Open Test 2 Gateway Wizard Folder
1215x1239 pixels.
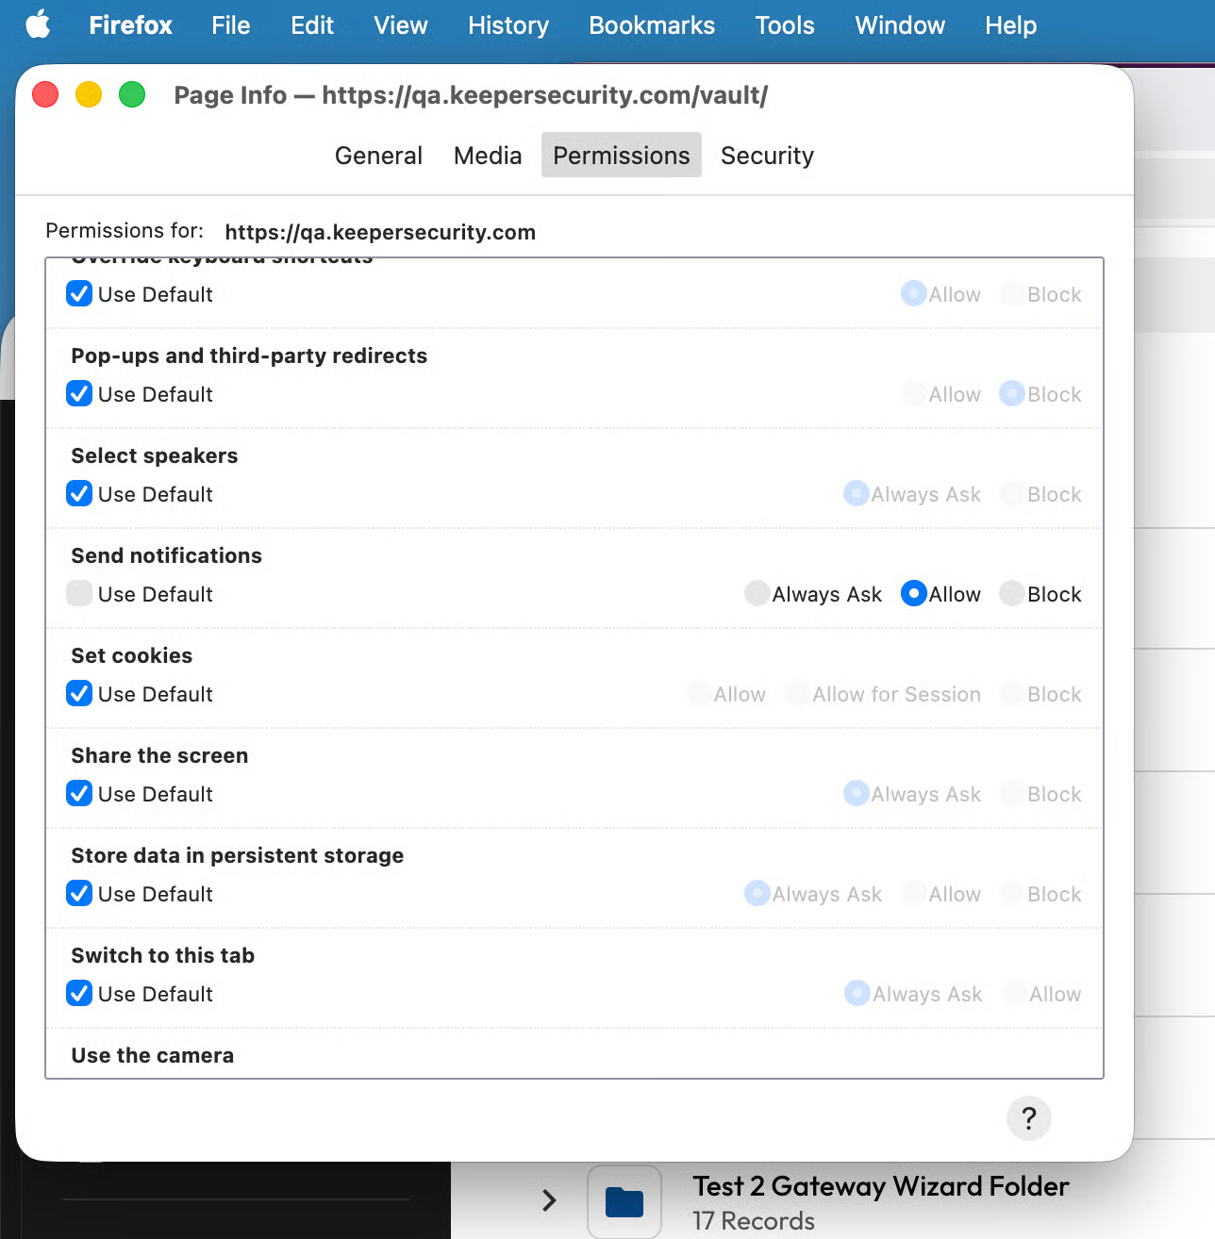(880, 1186)
